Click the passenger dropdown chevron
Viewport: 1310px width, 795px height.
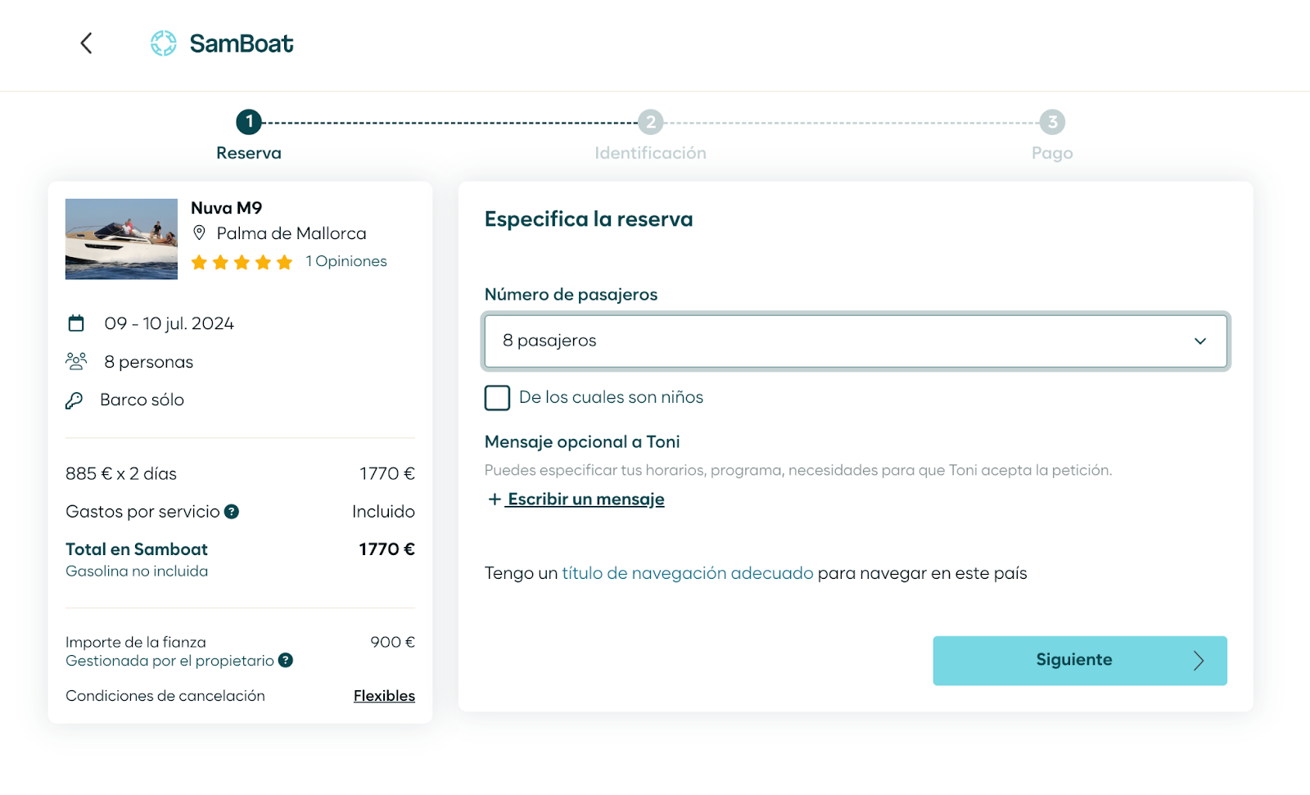[x=1200, y=341]
